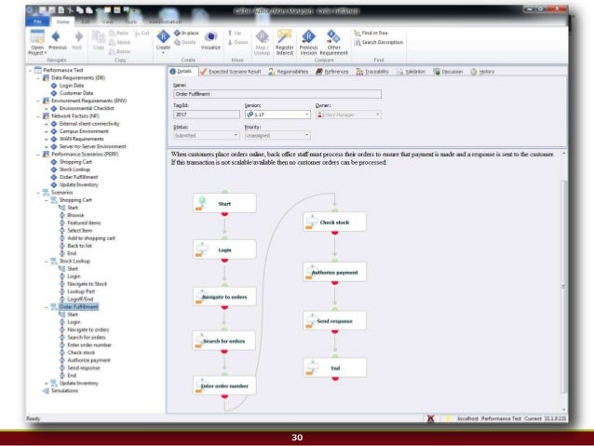This screenshot has height=446, width=594.
Task: Select Customer Data in the tree
Action: point(76,93)
